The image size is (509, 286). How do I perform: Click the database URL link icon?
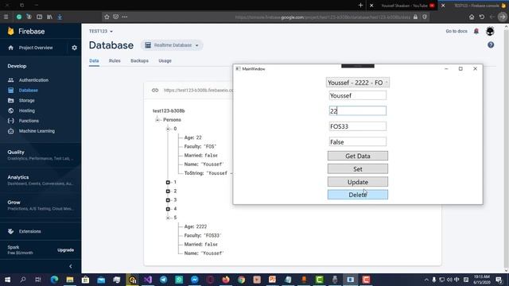pyautogui.click(x=155, y=90)
